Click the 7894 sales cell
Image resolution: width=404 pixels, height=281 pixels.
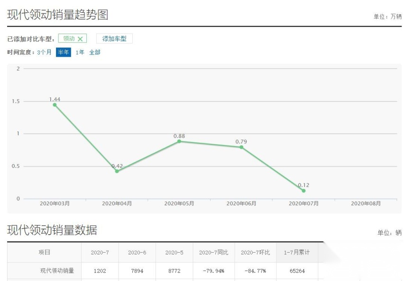click(x=137, y=271)
